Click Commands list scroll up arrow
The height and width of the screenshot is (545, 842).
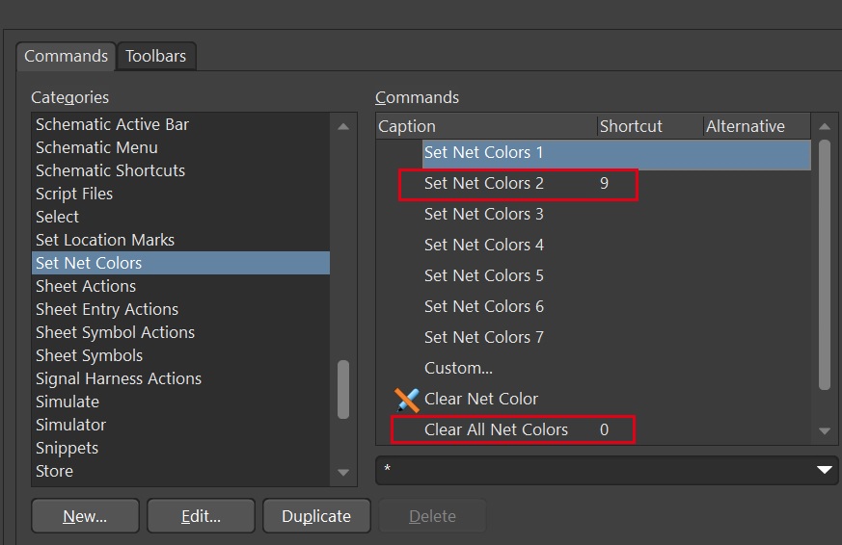(x=825, y=127)
